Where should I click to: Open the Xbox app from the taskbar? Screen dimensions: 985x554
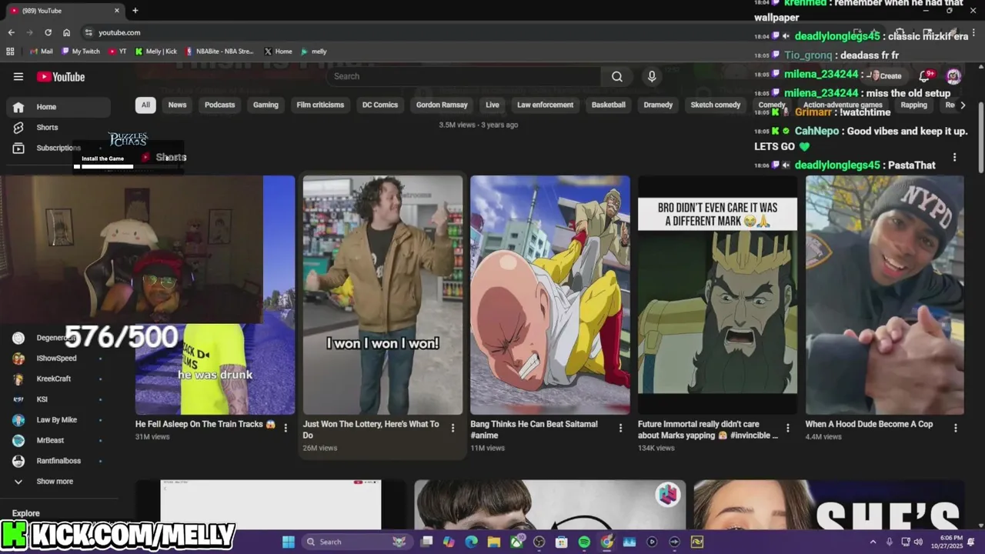click(x=516, y=542)
